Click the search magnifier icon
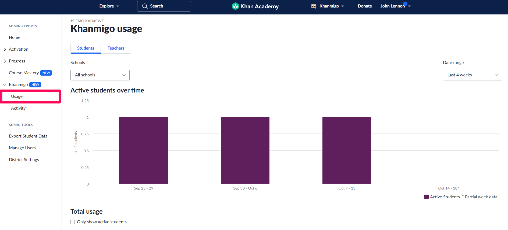The height and width of the screenshot is (230, 508). click(145, 6)
